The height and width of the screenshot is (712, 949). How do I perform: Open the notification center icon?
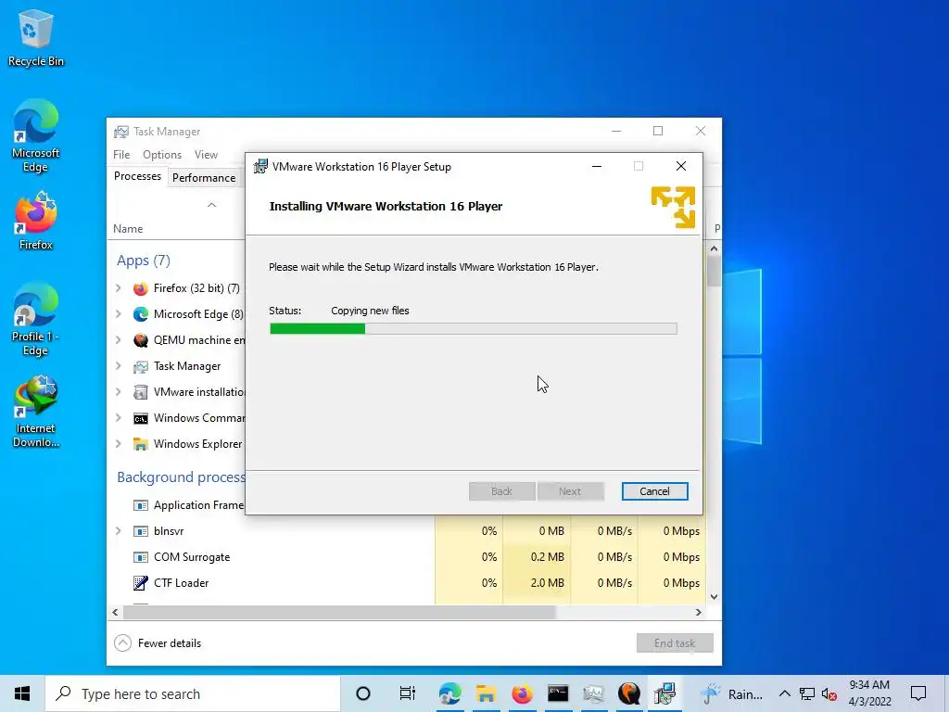pos(918,693)
